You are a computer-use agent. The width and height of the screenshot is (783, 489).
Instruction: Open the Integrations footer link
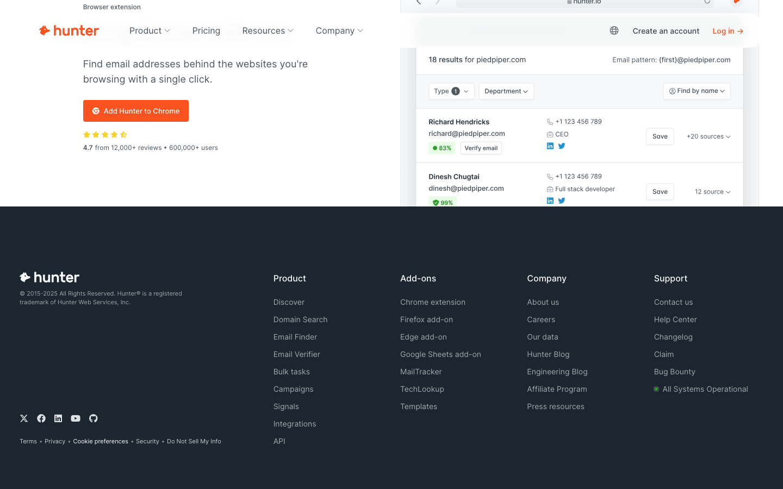point(295,424)
